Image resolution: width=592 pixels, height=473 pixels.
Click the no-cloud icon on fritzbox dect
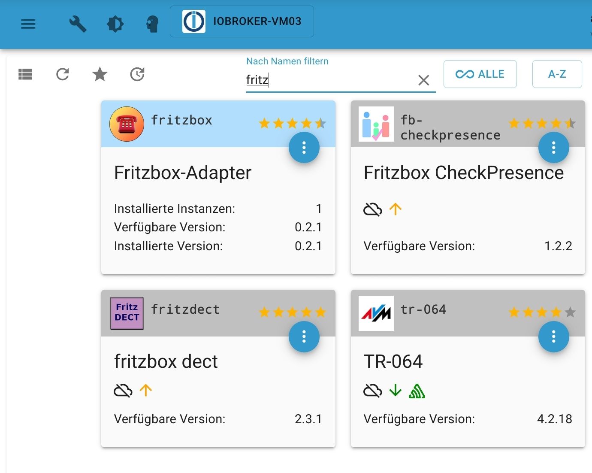click(123, 391)
